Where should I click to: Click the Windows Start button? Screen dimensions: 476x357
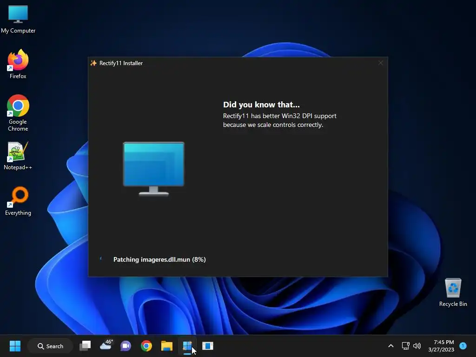coord(15,346)
